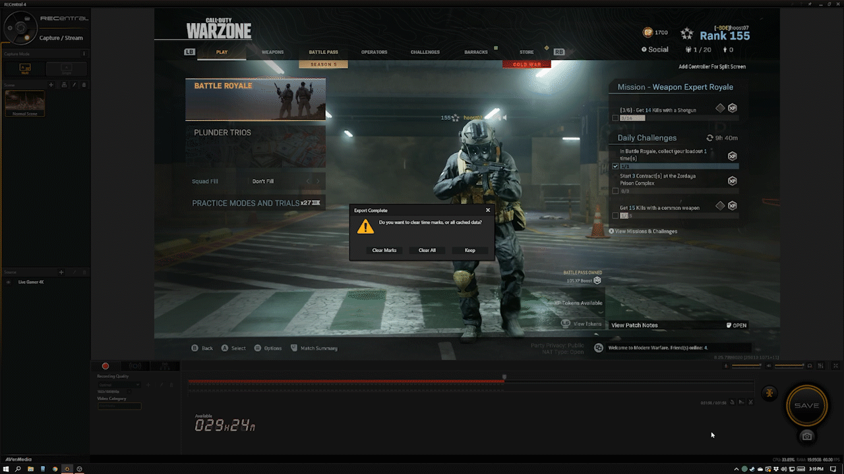This screenshot has height=474, width=844.
Task: Mute the microphone icon
Action: (x=726, y=365)
